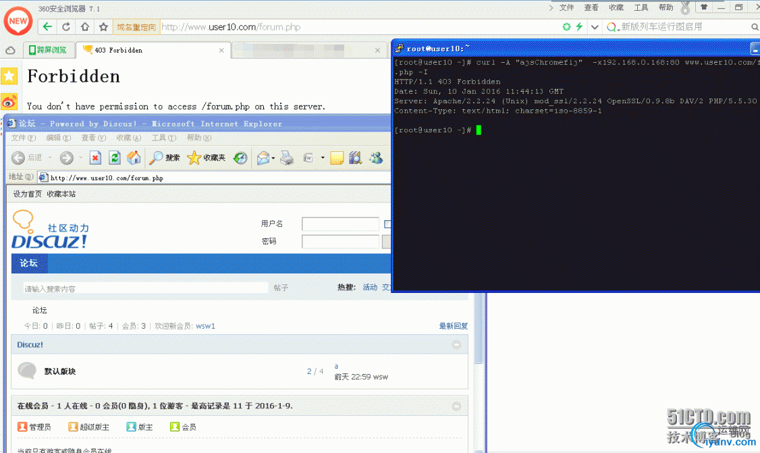
Task: Click the Messenger people icon in IE toolbar
Action: pyautogui.click(x=376, y=157)
